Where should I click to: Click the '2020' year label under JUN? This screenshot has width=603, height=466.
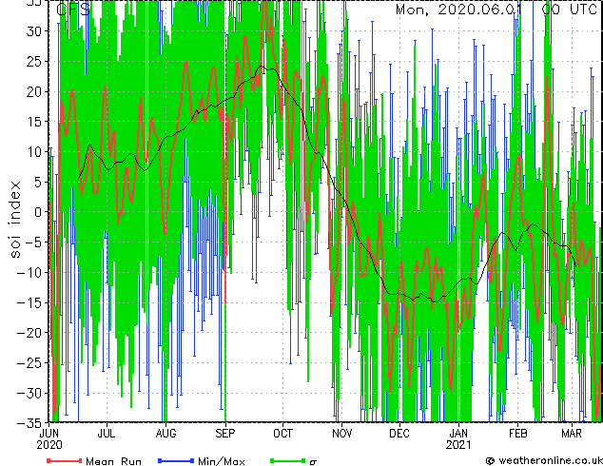click(x=49, y=445)
